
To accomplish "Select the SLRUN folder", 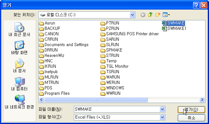I will click(x=110, y=45).
